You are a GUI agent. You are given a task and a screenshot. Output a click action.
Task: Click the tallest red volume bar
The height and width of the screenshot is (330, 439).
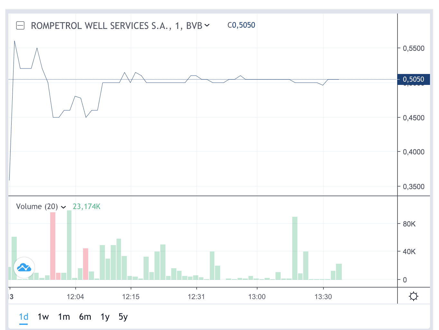[53, 246]
